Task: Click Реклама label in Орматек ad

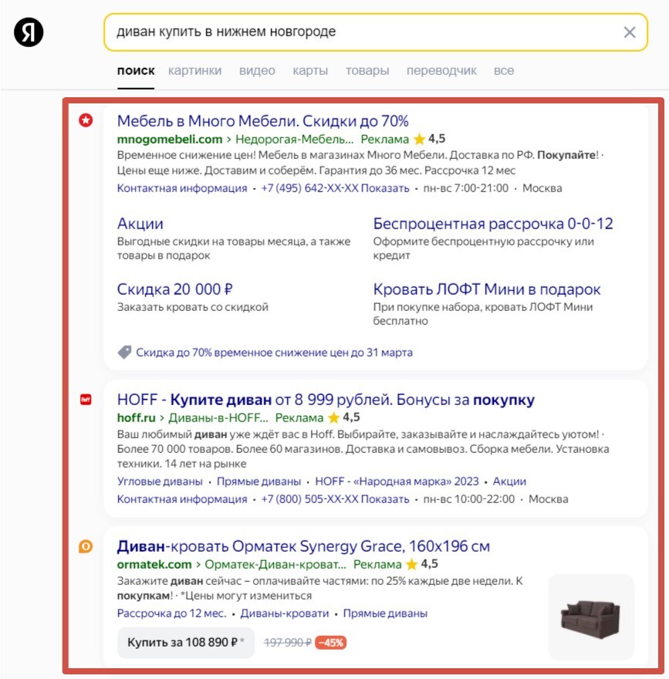Action: tap(377, 565)
